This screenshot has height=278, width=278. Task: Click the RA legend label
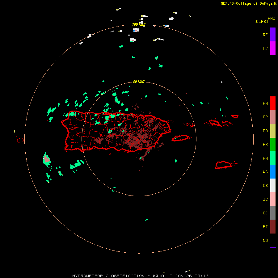[x=265, y=158]
